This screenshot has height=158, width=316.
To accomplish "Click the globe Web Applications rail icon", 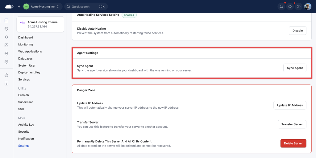I will pos(6,29).
